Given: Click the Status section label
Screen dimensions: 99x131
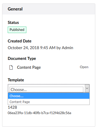Looking at the screenshot, I should pos(13,23).
